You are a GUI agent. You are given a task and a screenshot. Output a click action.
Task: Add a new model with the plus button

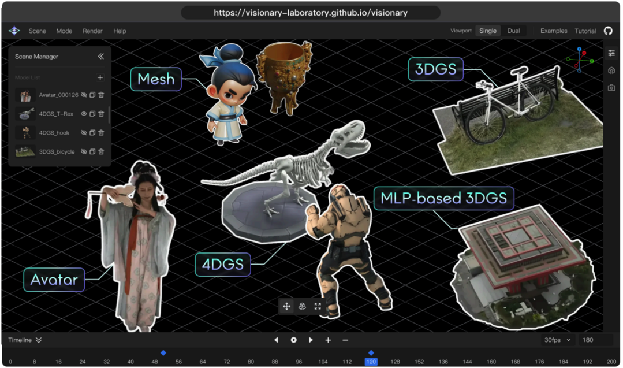[100, 77]
